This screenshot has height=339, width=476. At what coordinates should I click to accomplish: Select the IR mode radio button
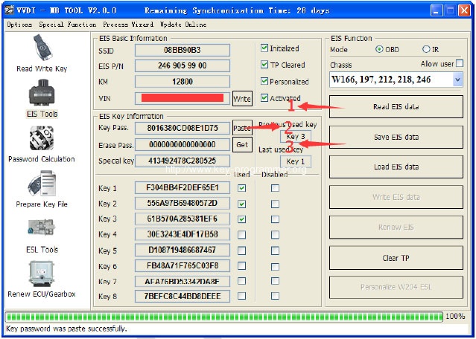[426, 49]
